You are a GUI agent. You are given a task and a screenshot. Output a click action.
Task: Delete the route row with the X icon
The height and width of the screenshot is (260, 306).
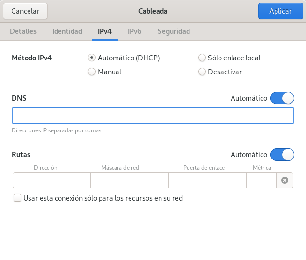(x=285, y=180)
